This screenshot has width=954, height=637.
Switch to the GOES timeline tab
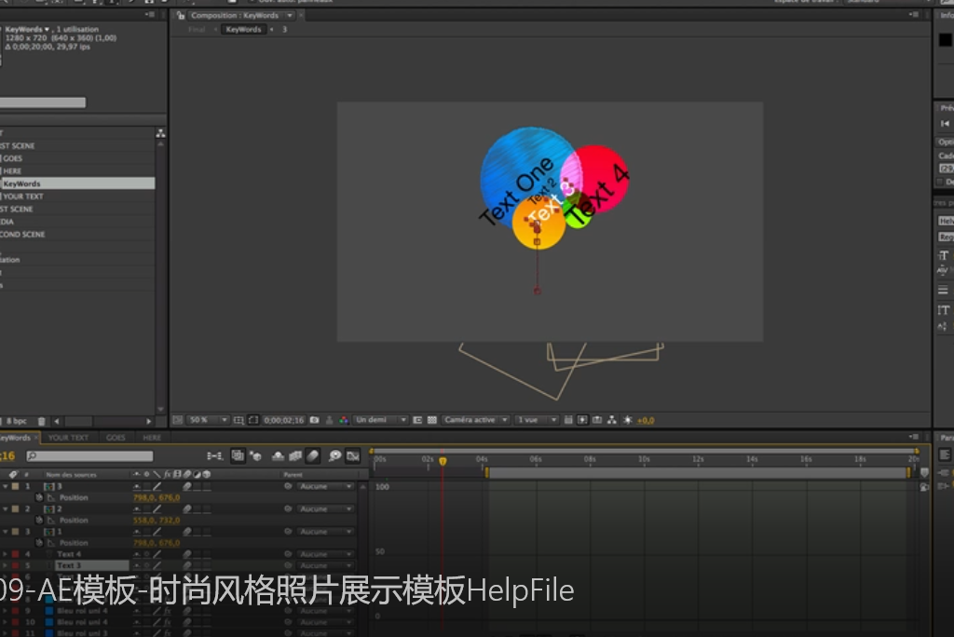coord(116,438)
